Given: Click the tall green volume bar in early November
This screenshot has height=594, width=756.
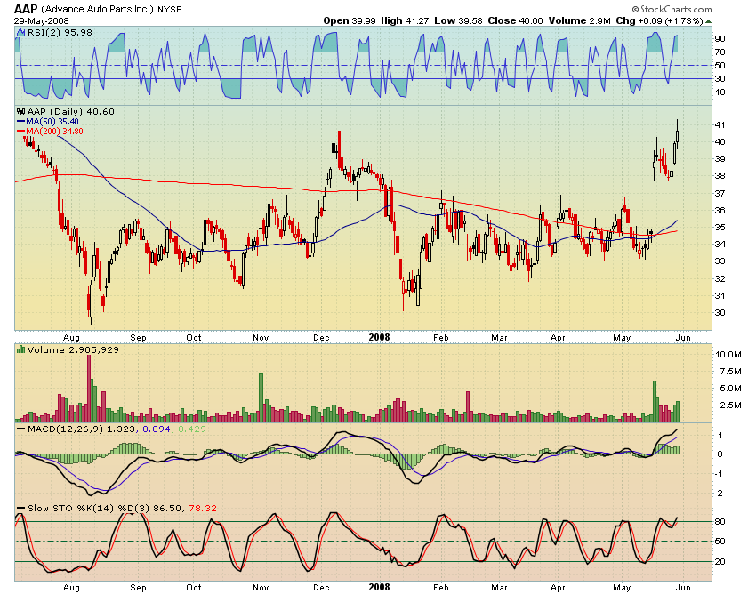Looking at the screenshot, I should click(261, 398).
